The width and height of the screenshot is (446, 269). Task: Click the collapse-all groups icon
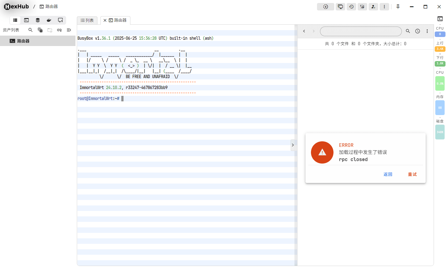tap(40, 30)
